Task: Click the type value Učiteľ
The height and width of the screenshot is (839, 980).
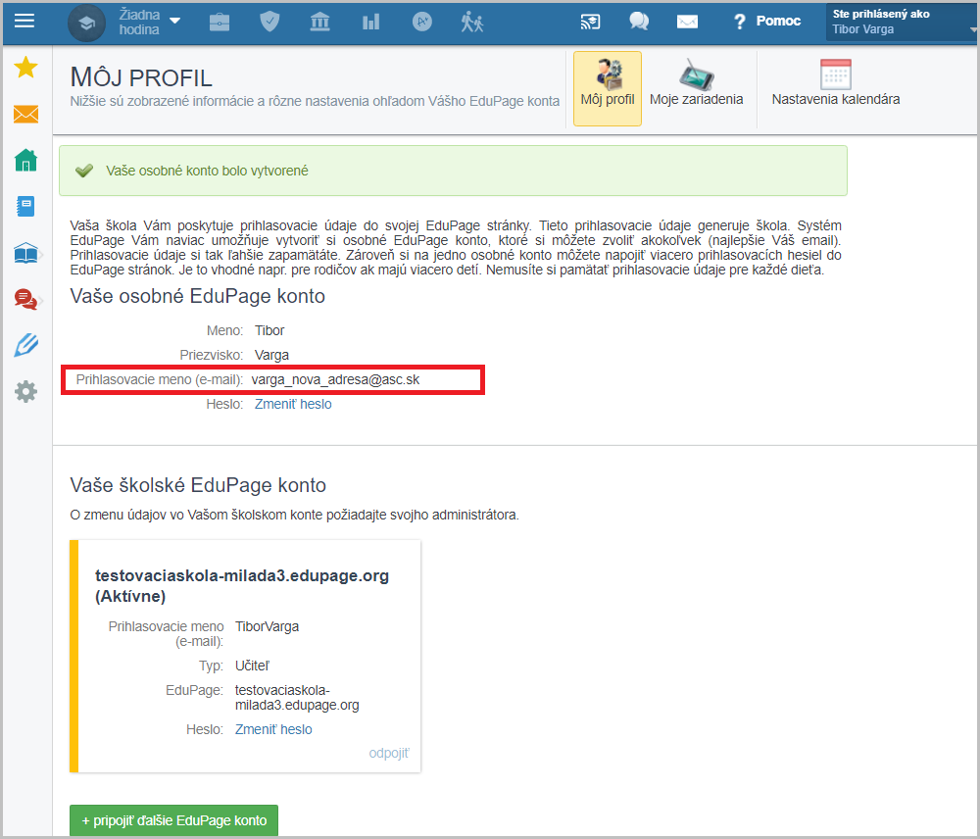Action: tap(253, 666)
